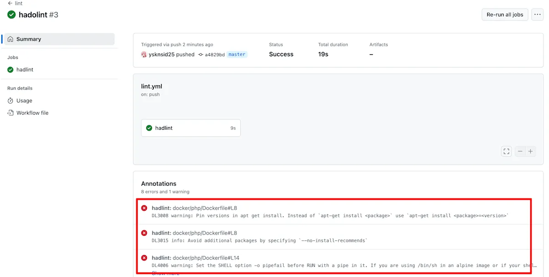Go back to the lint workflow
This screenshot has width=549, height=277.
(15, 3)
